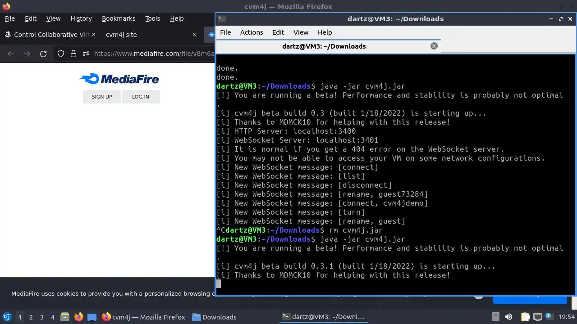Click the SIGN UP button on MediaFire
Image resolution: width=577 pixels, height=324 pixels.
click(x=102, y=97)
